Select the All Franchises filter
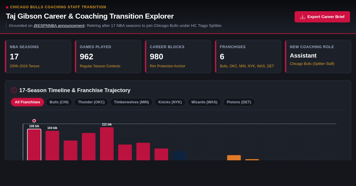 point(27,102)
